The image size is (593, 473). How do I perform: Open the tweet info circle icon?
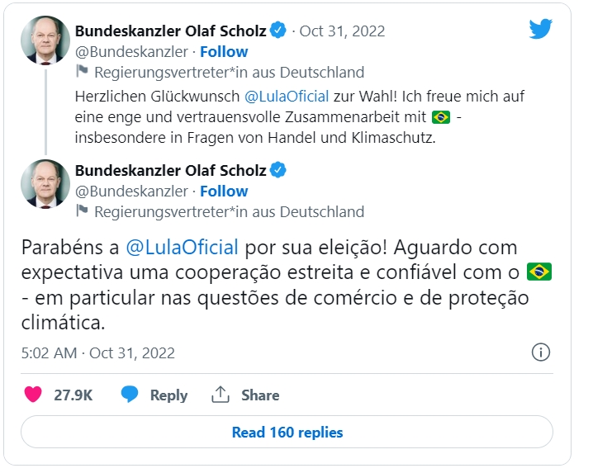click(x=540, y=352)
